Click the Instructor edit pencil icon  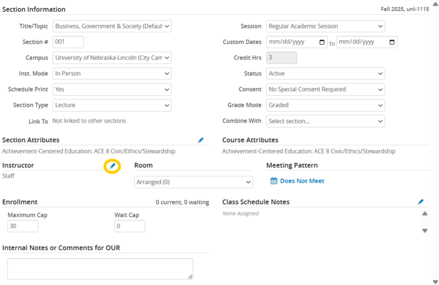coord(112,166)
